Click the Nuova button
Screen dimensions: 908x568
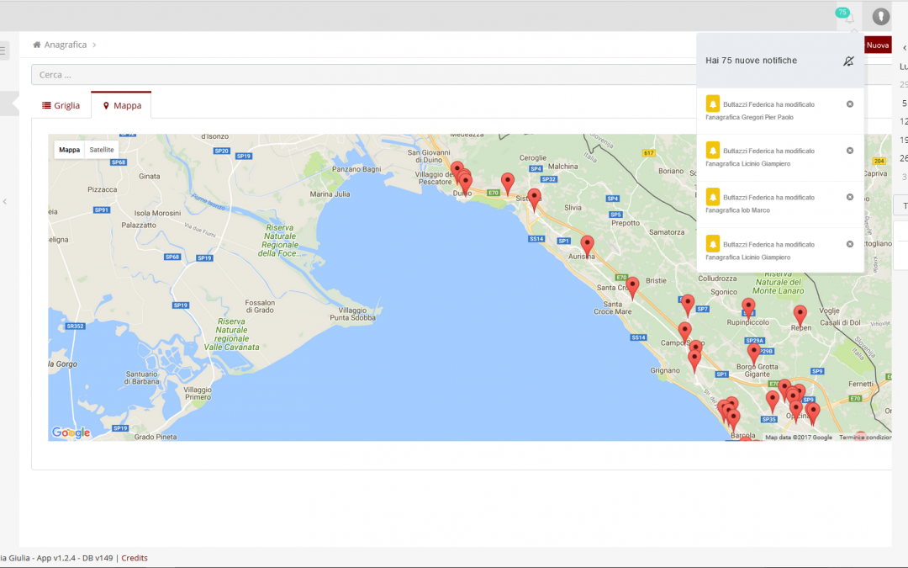tap(877, 45)
